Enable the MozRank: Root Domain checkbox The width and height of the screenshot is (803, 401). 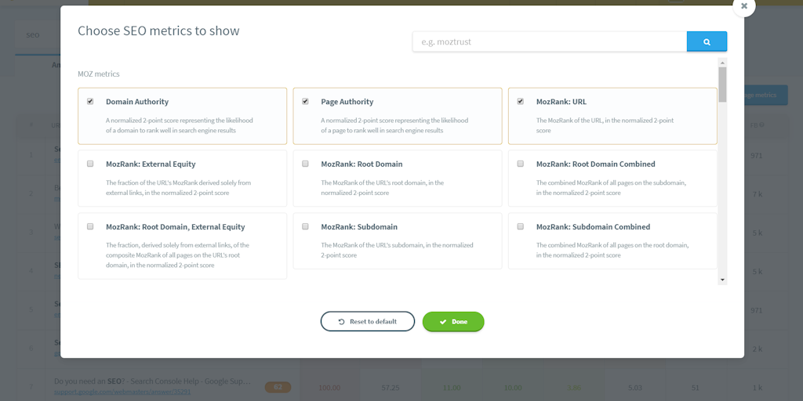[x=305, y=164]
